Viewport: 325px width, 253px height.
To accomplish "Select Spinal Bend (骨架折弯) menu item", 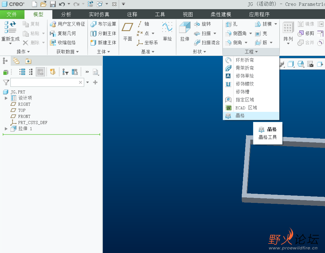I will (251, 68).
